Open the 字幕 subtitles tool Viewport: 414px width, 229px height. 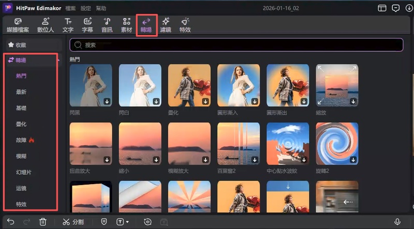87,25
